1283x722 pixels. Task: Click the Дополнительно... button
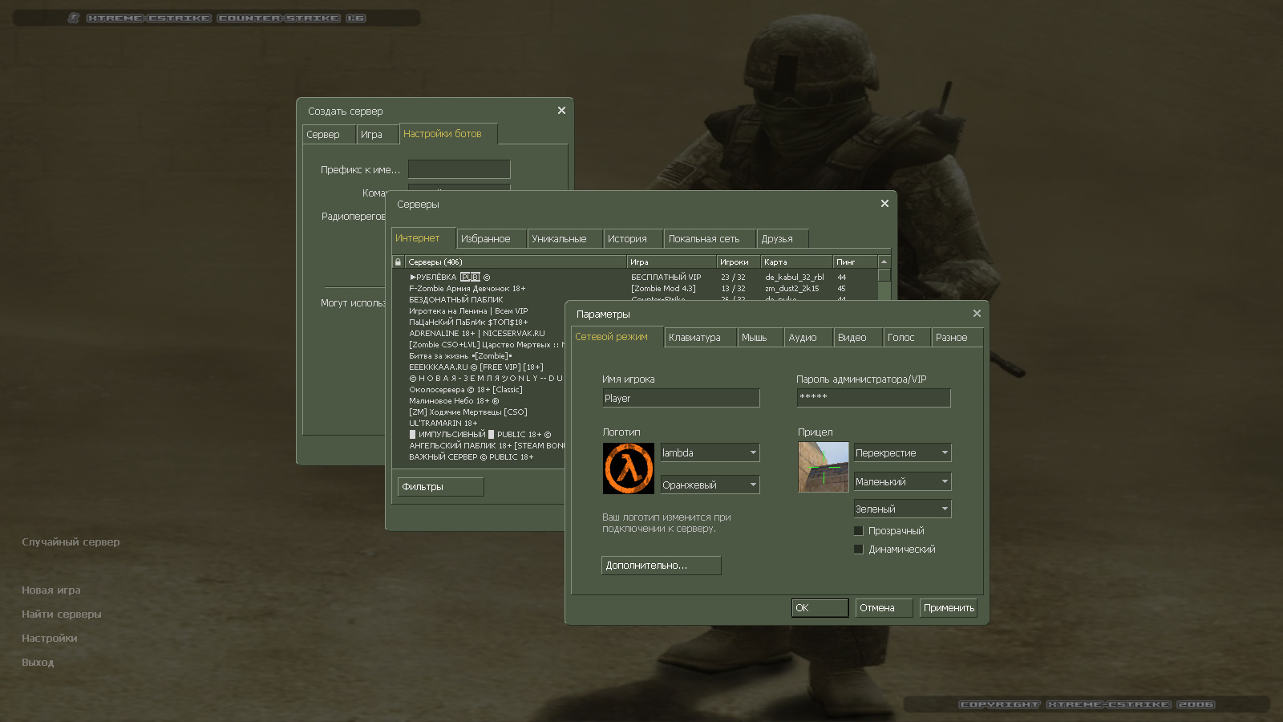(661, 566)
